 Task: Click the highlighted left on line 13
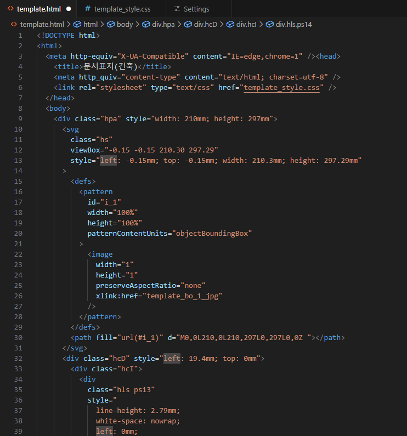click(108, 161)
